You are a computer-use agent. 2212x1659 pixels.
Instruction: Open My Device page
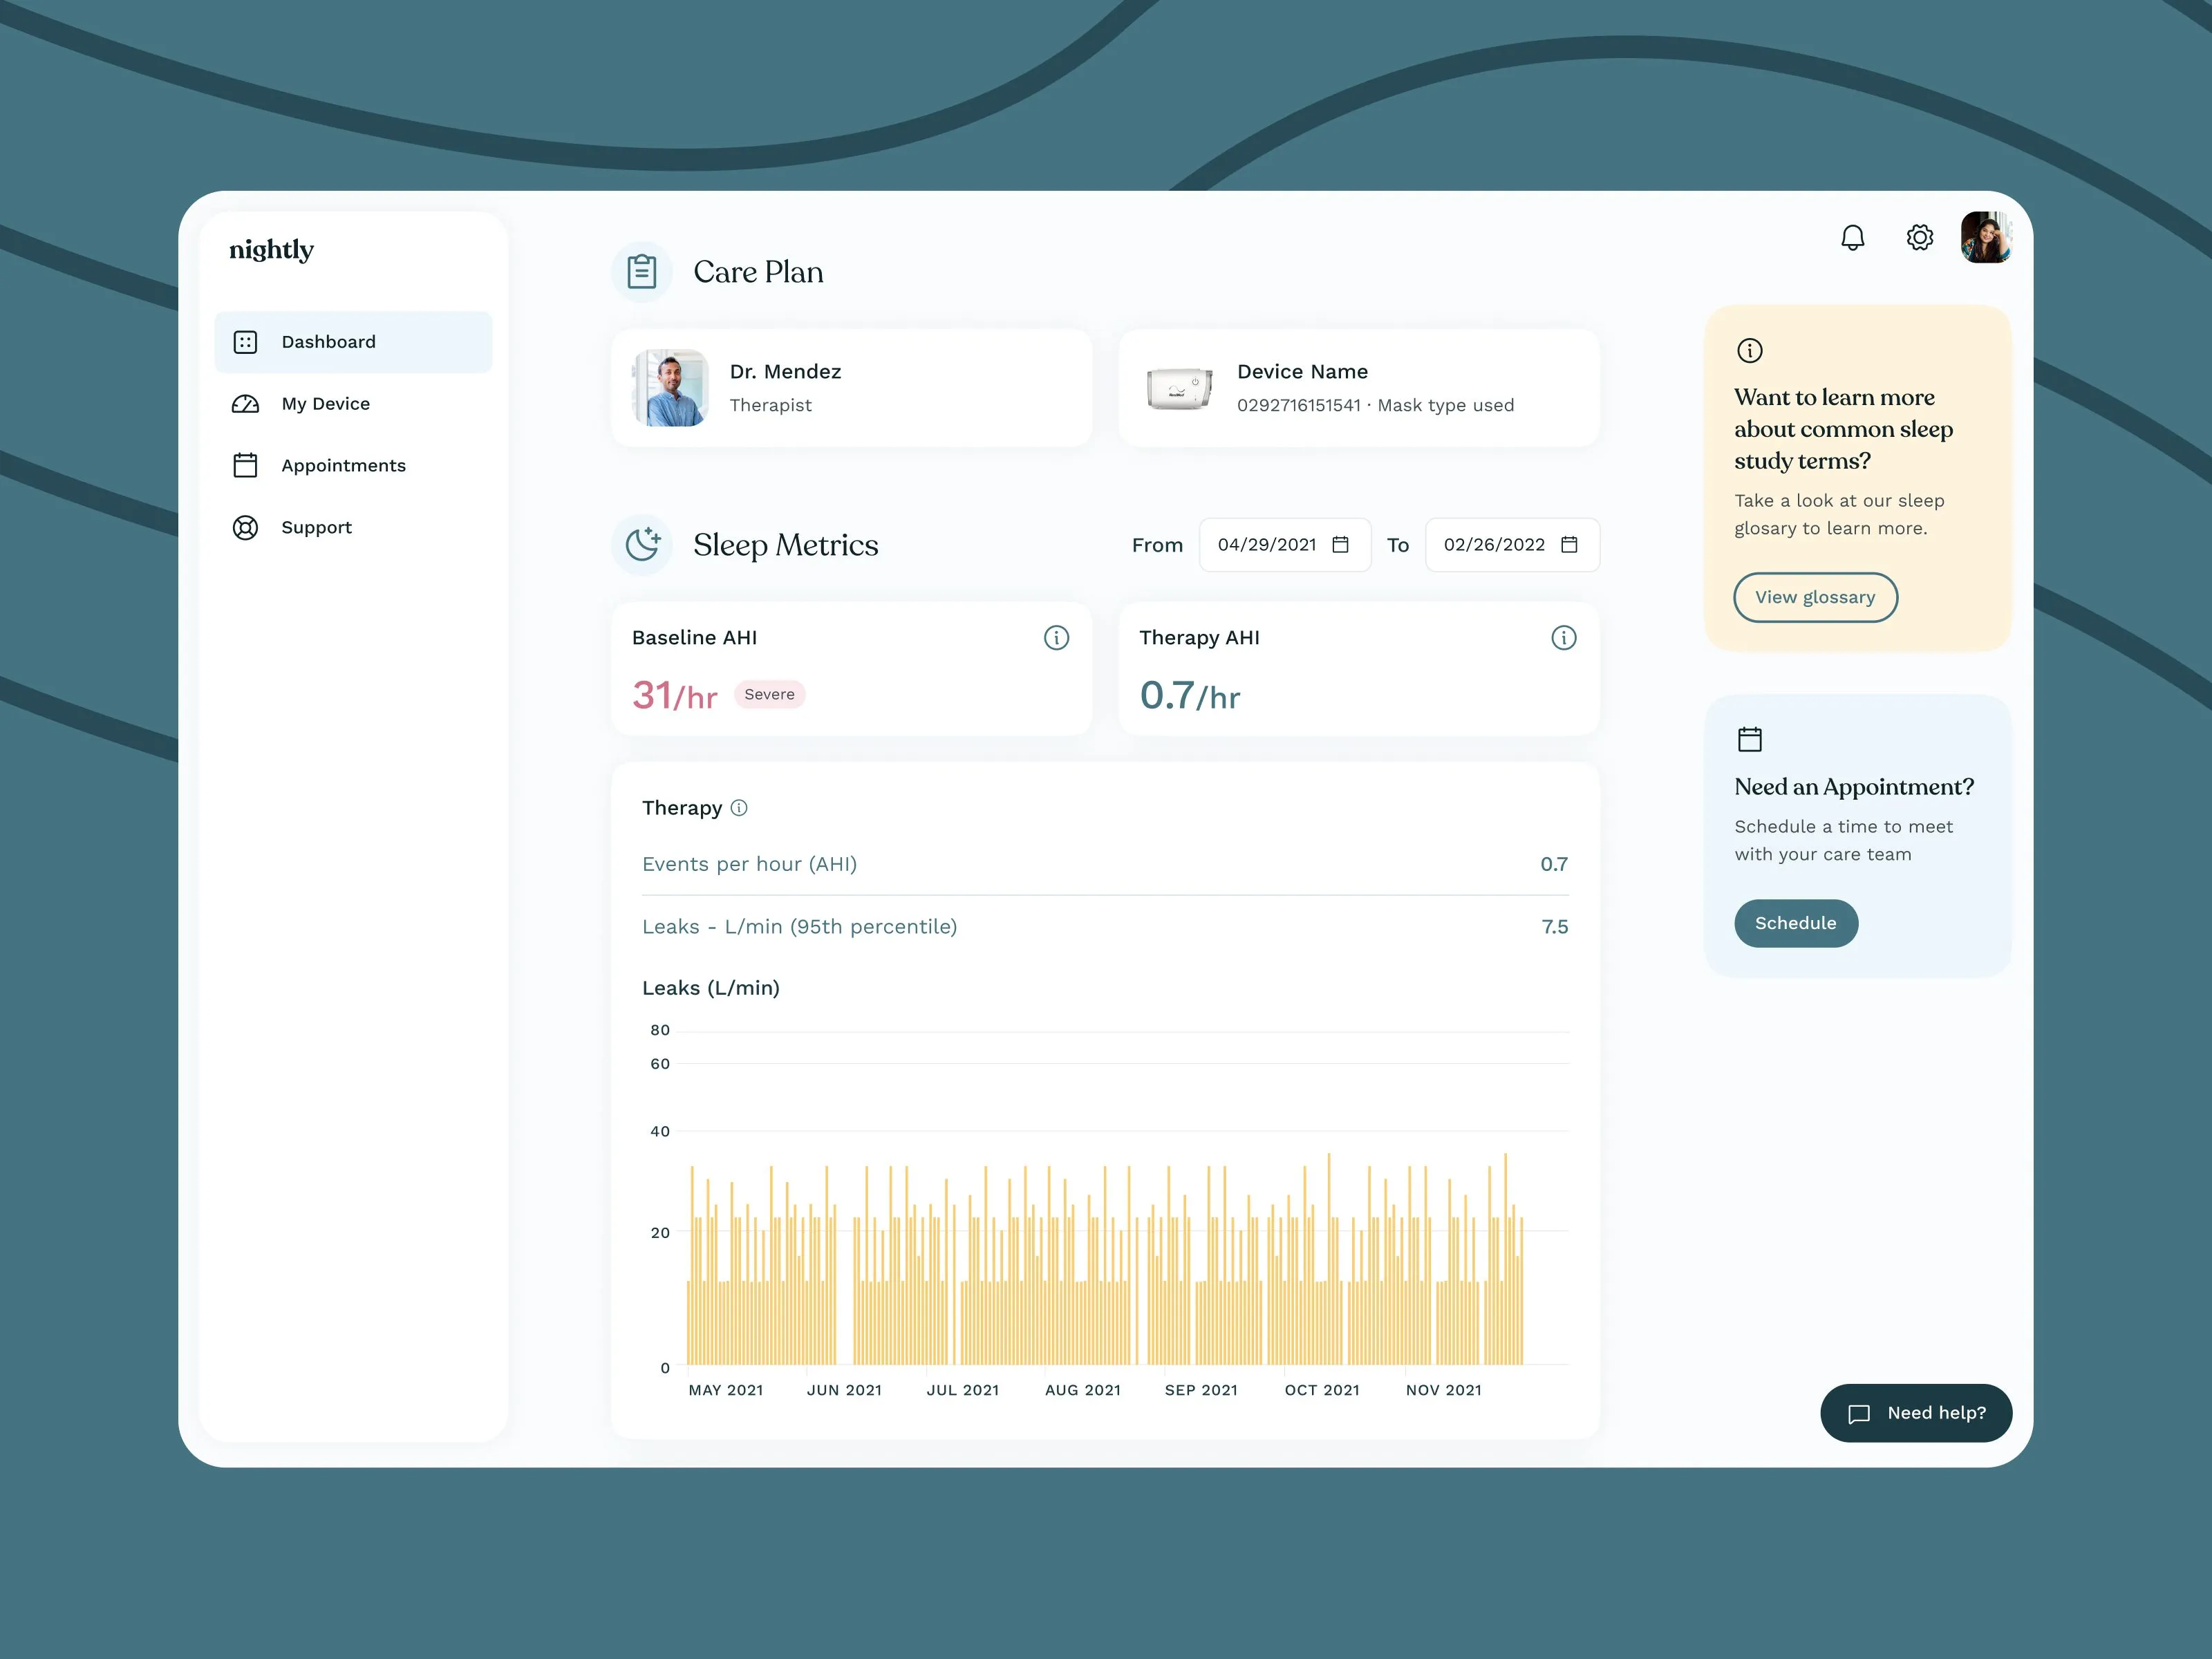(x=353, y=404)
